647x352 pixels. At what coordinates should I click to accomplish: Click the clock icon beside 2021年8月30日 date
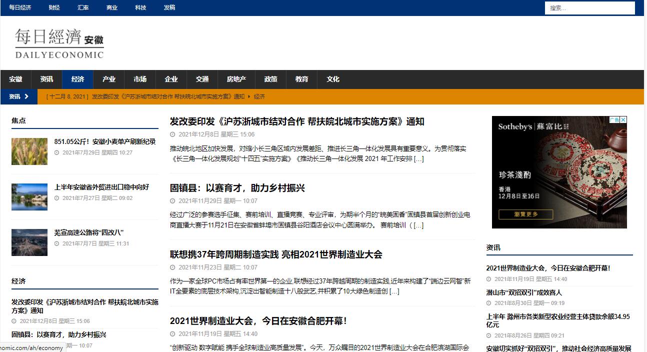489,303
